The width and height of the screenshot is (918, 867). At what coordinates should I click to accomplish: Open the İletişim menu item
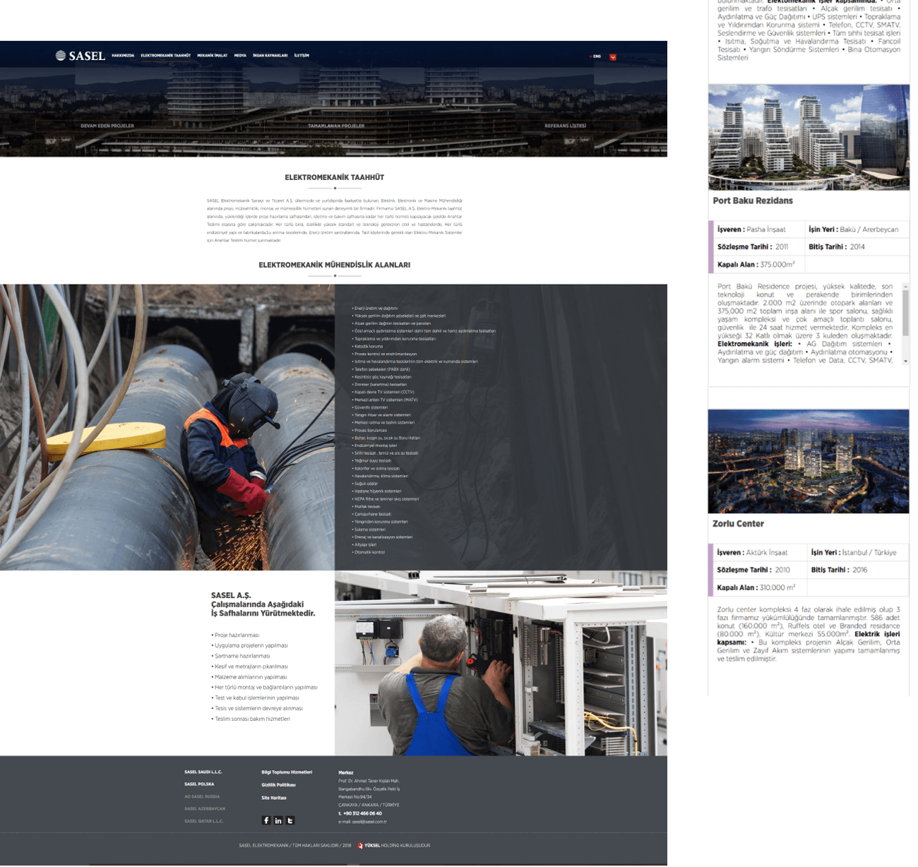point(302,55)
